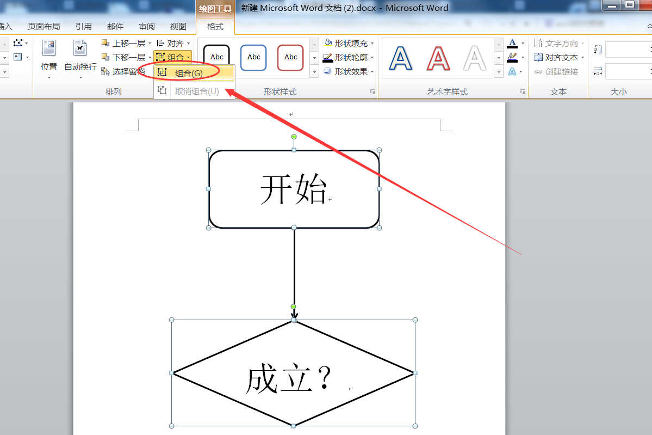652x435 pixels.
Task: Expand the 形状轮廓 dropdown arrow
Action: tap(372, 58)
